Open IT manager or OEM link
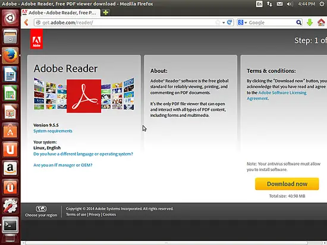Viewport: 327px width, 245px height. click(x=63, y=165)
